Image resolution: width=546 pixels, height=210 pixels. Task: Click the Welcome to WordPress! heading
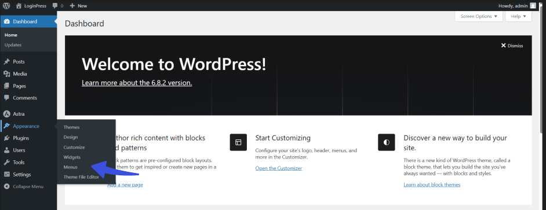click(174, 64)
